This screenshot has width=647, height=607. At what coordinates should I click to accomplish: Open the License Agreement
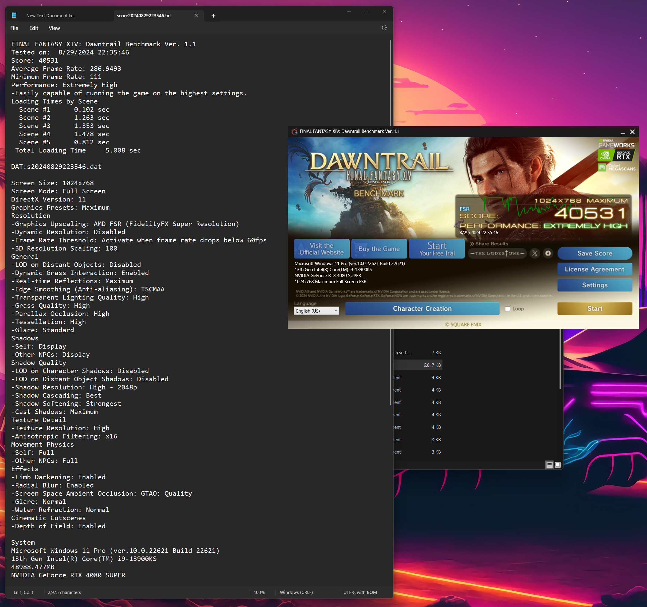pyautogui.click(x=595, y=269)
